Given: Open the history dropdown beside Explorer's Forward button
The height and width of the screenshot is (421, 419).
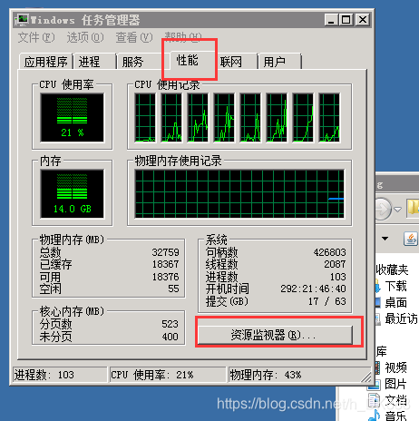Looking at the screenshot, I should (x=397, y=209).
